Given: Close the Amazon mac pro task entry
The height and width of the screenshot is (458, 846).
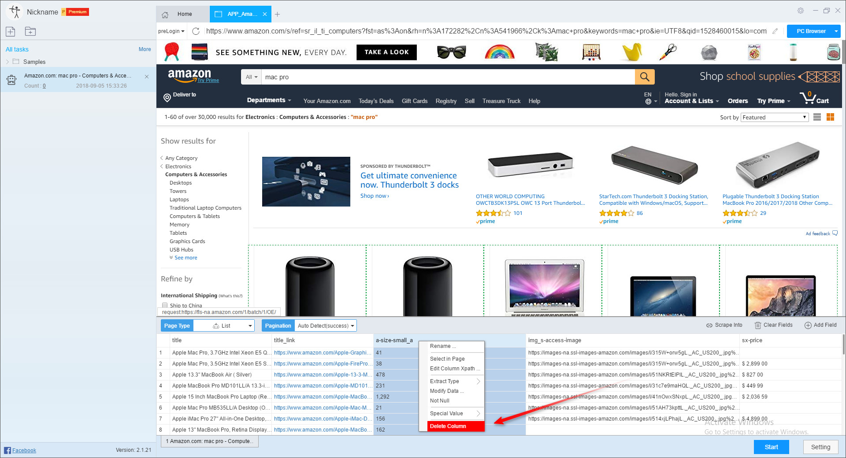Looking at the screenshot, I should (147, 77).
